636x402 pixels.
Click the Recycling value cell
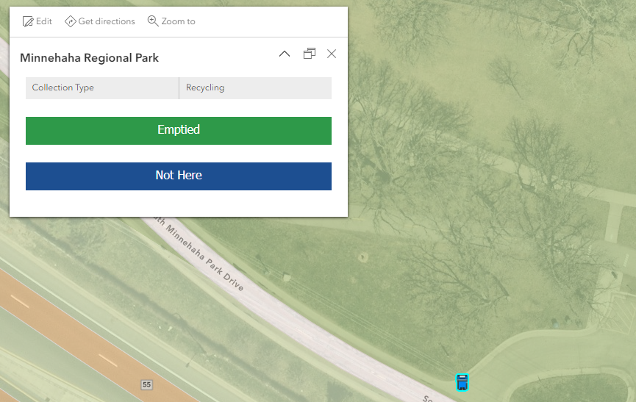pos(256,88)
